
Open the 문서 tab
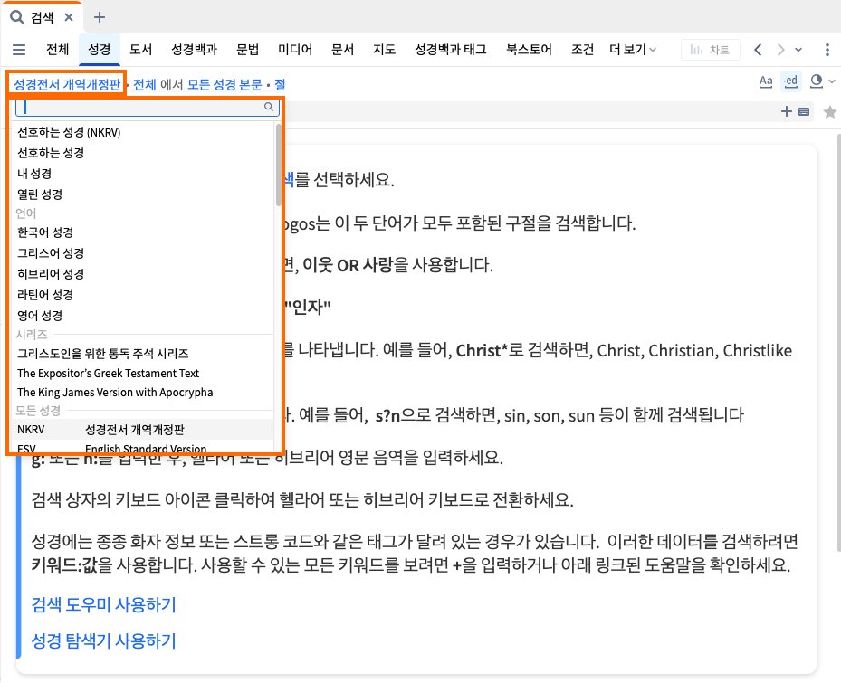tap(343, 50)
